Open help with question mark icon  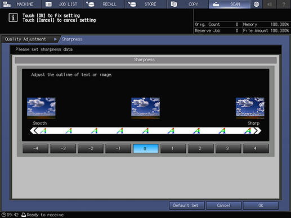click(x=284, y=4)
